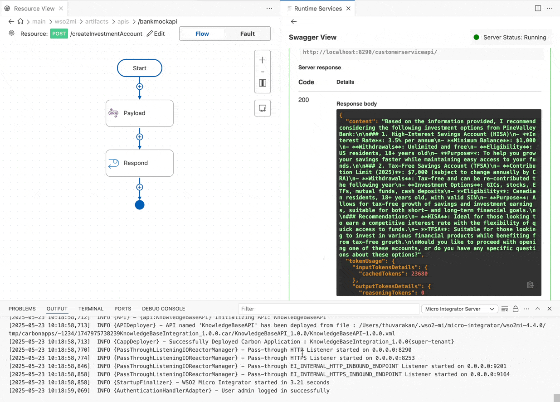Go back from the Swagger View

[x=294, y=21]
